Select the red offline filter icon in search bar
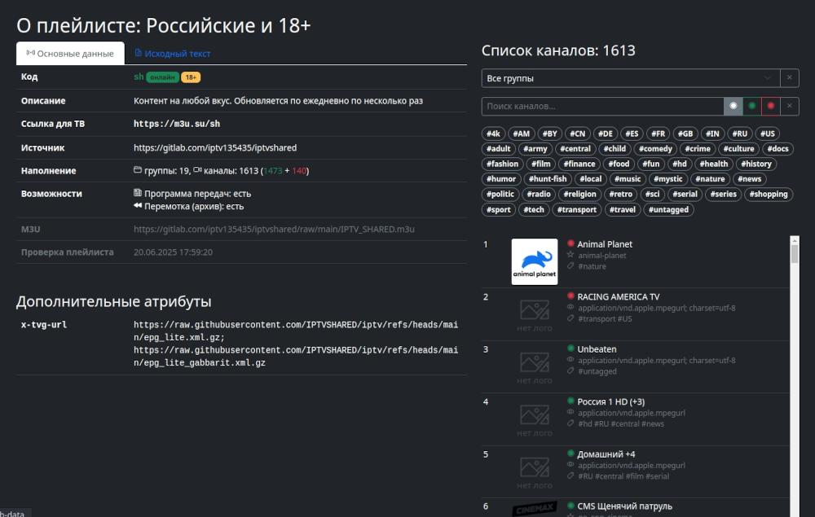 coord(771,105)
